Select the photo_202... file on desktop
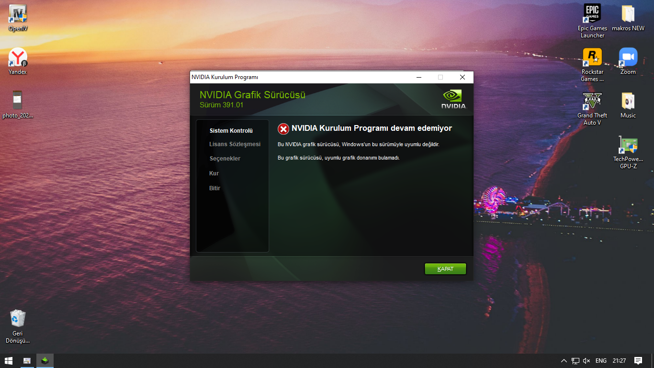 18,104
